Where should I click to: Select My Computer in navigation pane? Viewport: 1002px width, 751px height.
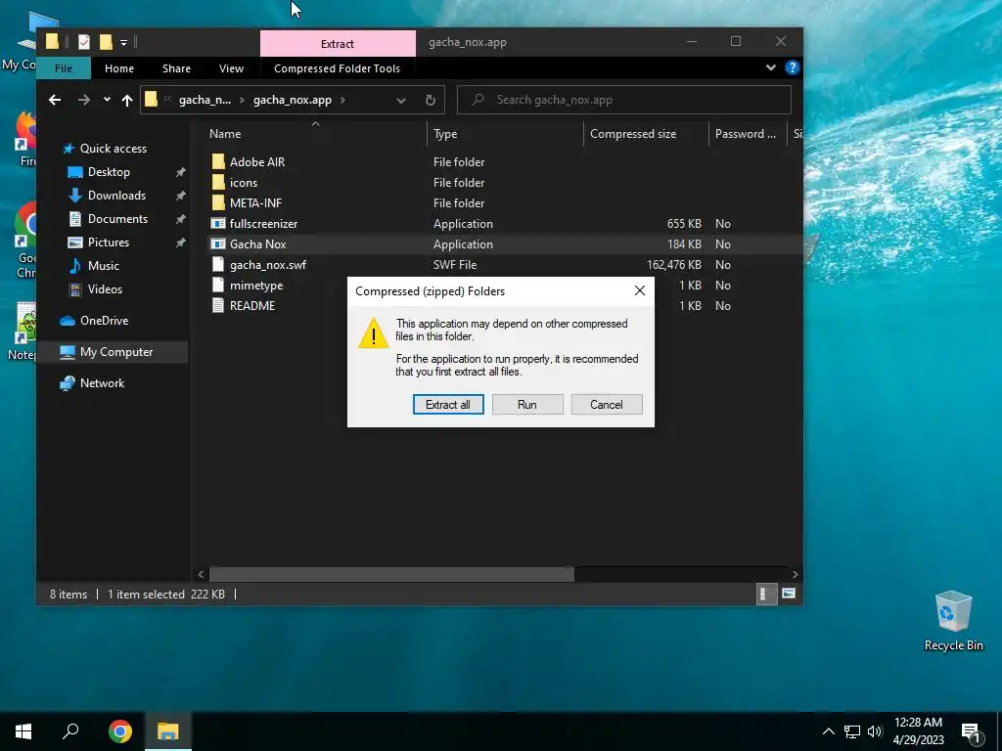115,352
